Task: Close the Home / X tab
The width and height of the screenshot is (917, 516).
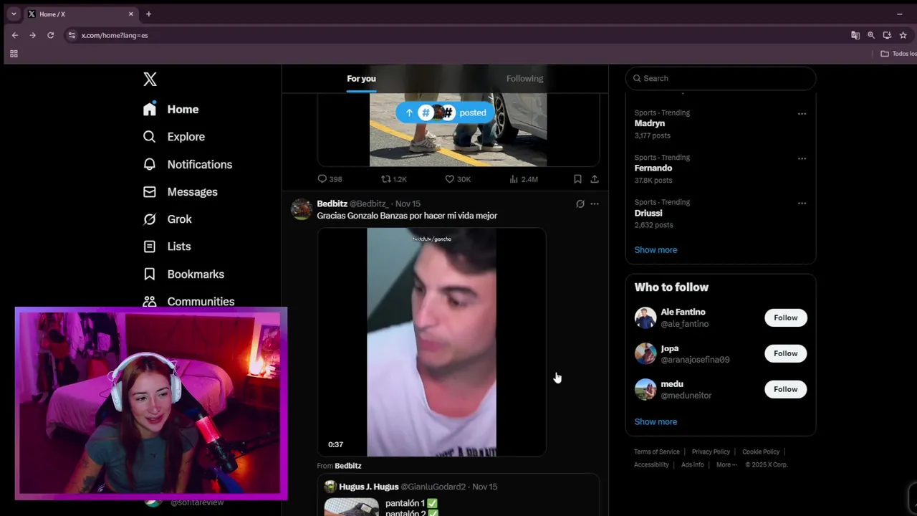Action: pyautogui.click(x=131, y=14)
